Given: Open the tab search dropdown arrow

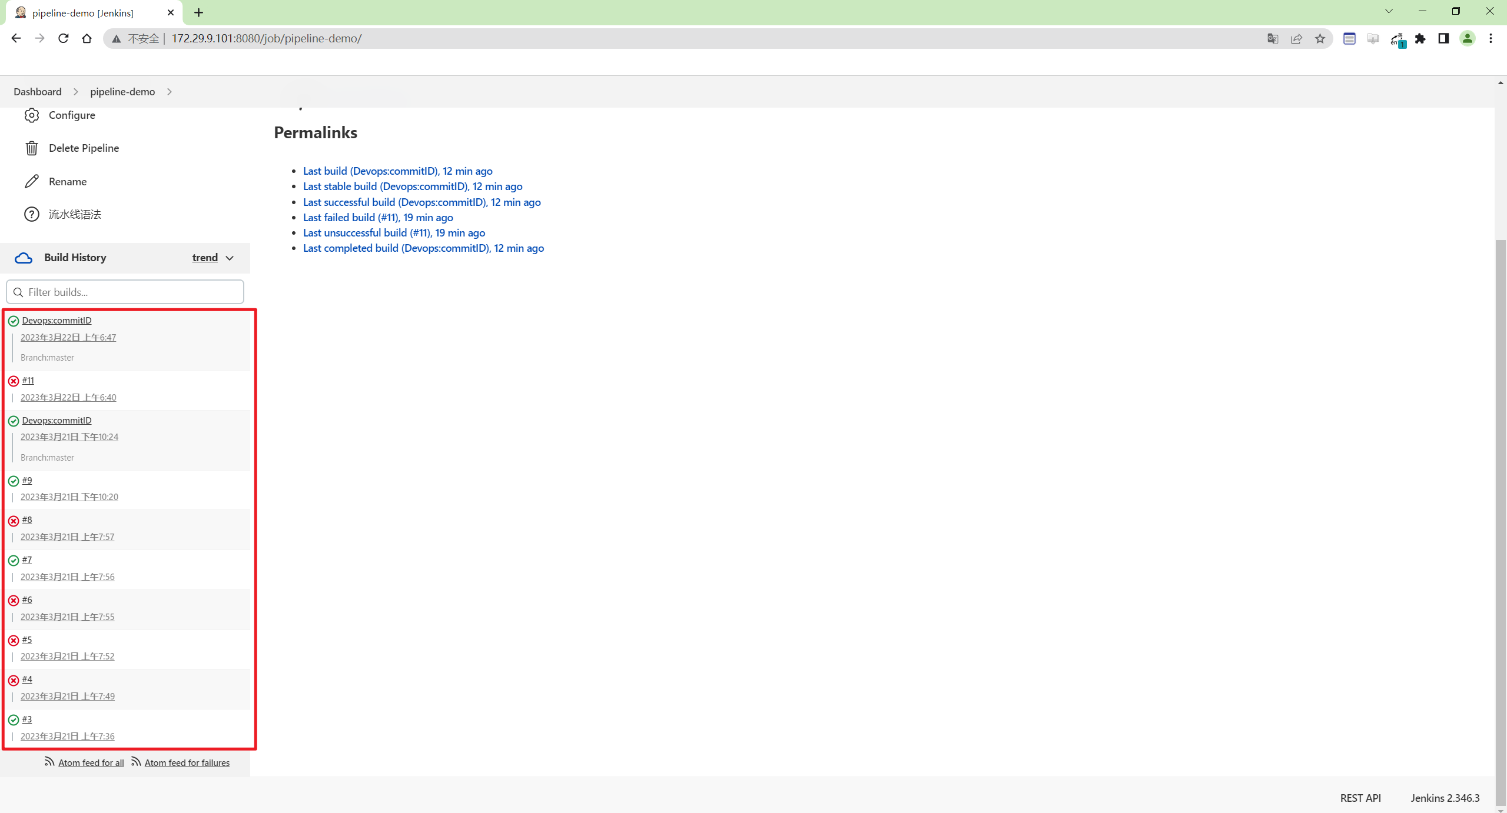Looking at the screenshot, I should point(1389,11).
